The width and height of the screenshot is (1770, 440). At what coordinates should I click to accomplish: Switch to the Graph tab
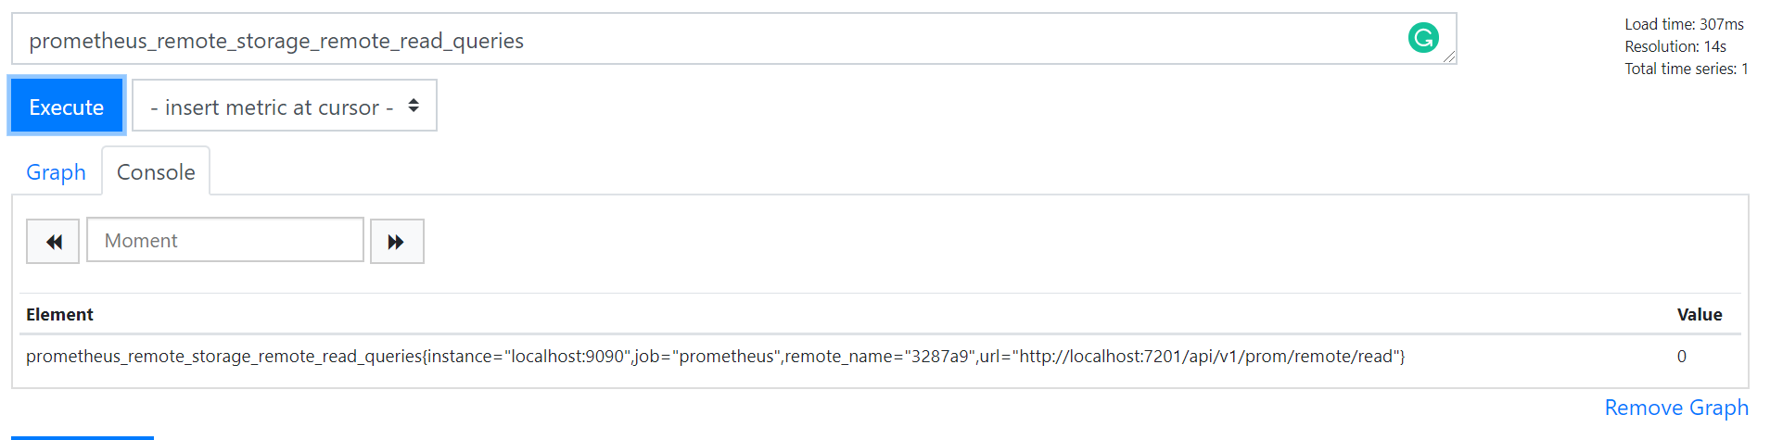[x=56, y=172]
